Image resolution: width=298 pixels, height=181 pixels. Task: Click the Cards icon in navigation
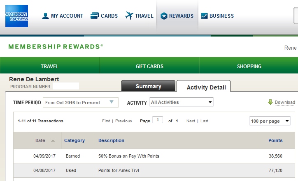click(94, 16)
